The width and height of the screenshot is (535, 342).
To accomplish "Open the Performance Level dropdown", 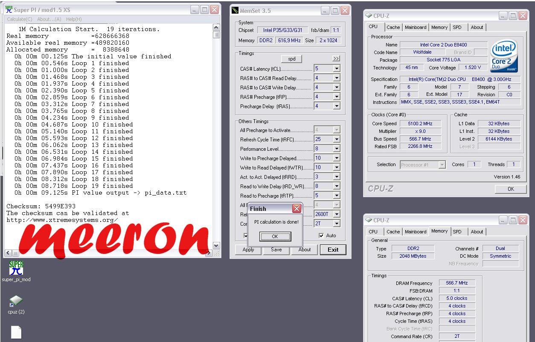I will 337,149.
